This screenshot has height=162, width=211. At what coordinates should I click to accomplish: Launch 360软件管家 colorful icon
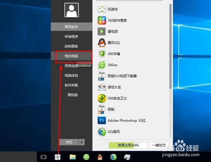click(102, 20)
